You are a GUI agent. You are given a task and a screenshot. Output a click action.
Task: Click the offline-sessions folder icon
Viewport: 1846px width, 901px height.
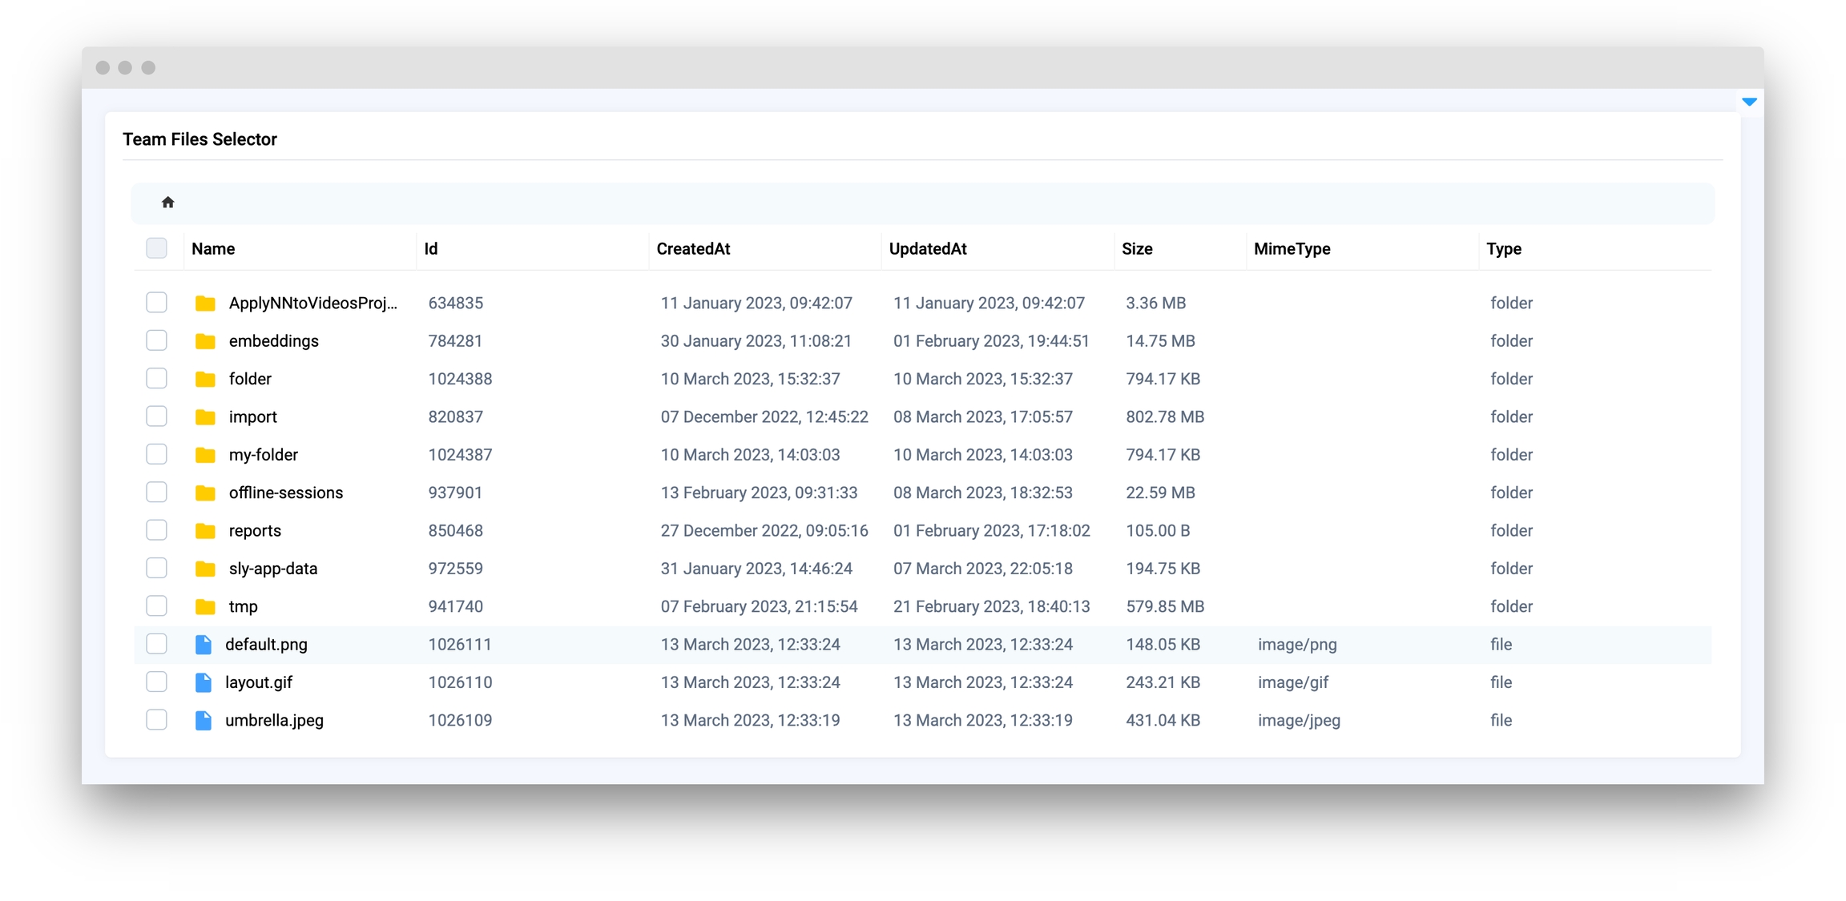coord(205,493)
